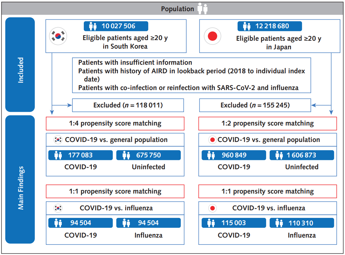Screen dimensions: 345x255
Task: Click small Japan flag beside COVID-19 vs. general population
Action: 212,140
